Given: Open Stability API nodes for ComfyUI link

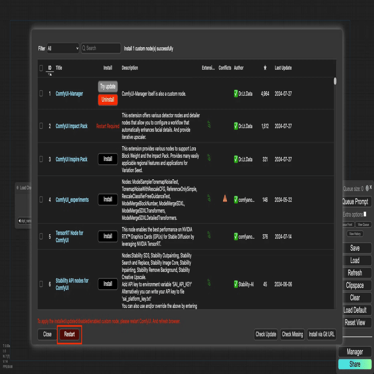Looking at the screenshot, I should point(72,284).
